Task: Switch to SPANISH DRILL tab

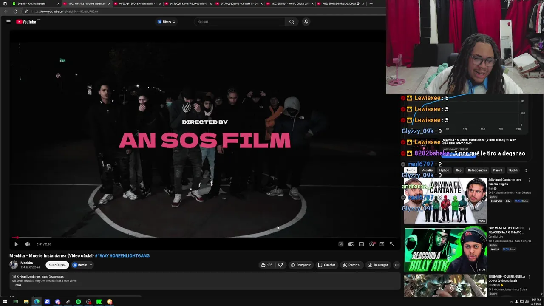Action: pos(340,3)
